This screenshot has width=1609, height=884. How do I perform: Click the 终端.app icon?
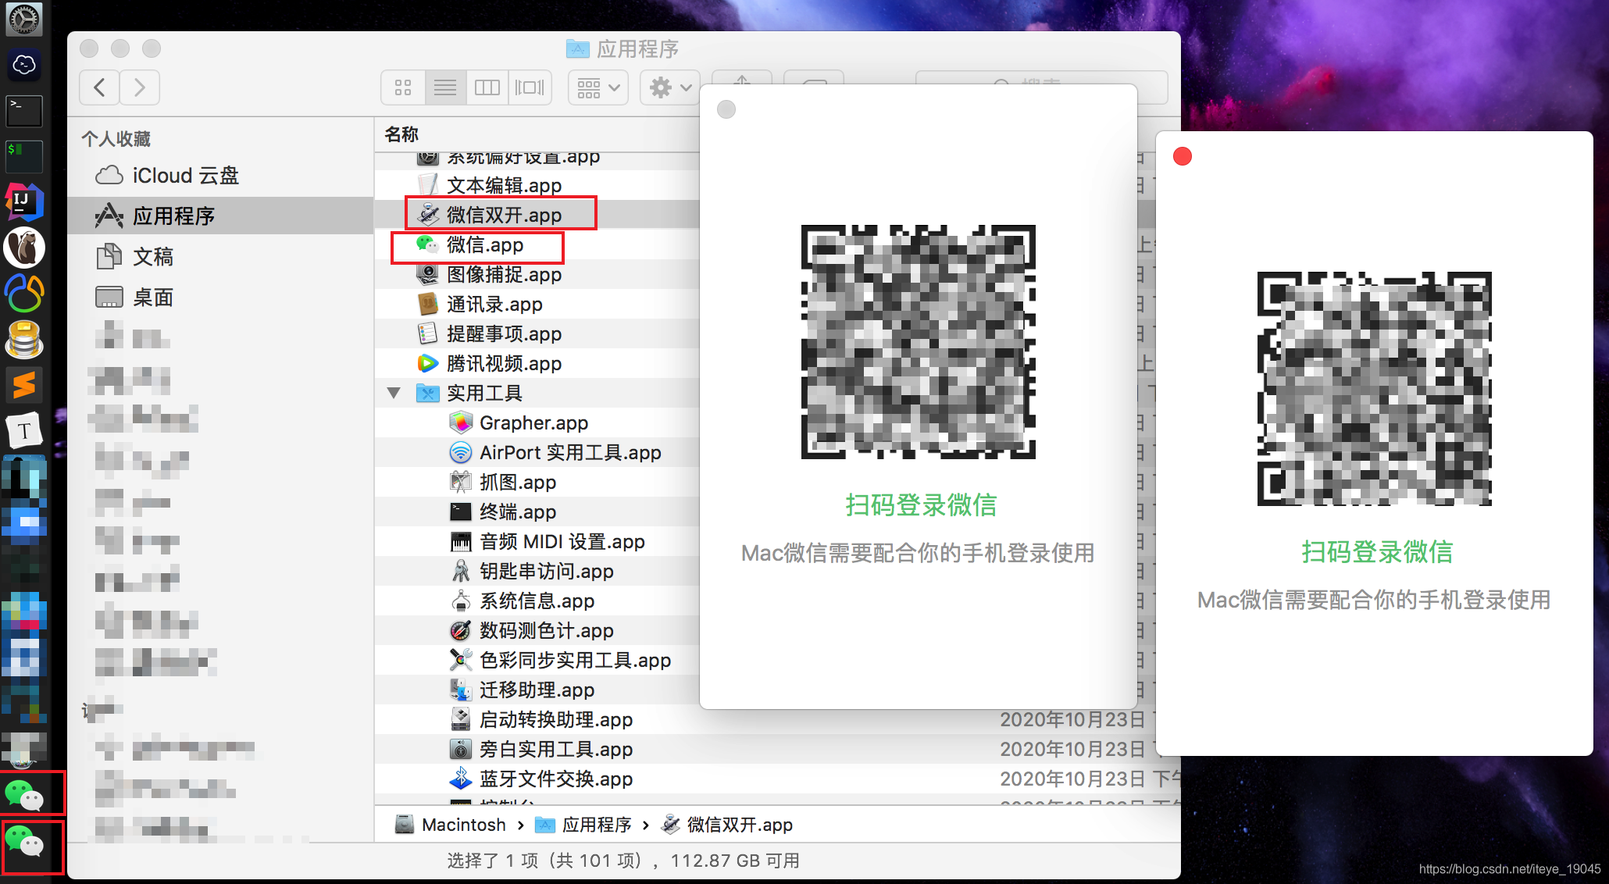pyautogui.click(x=461, y=512)
